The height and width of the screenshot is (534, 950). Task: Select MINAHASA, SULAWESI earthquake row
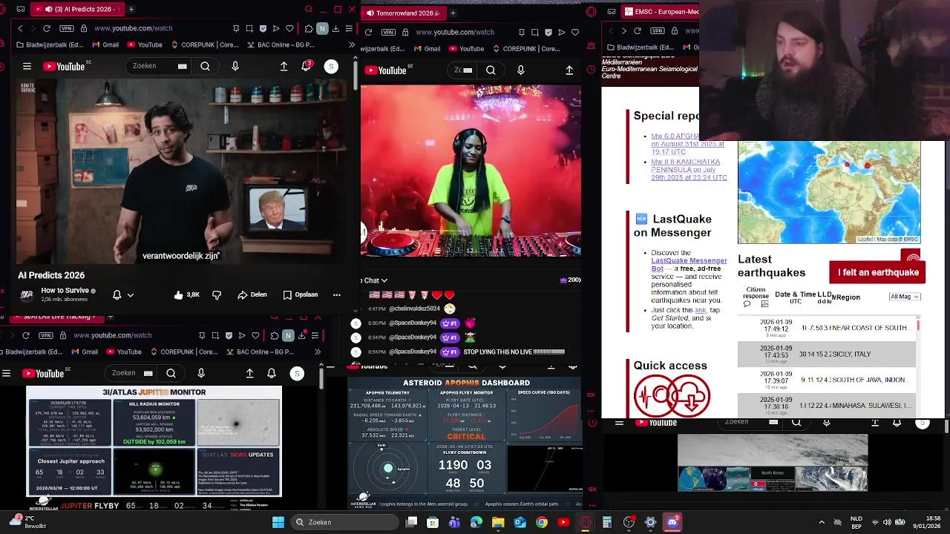[828, 405]
